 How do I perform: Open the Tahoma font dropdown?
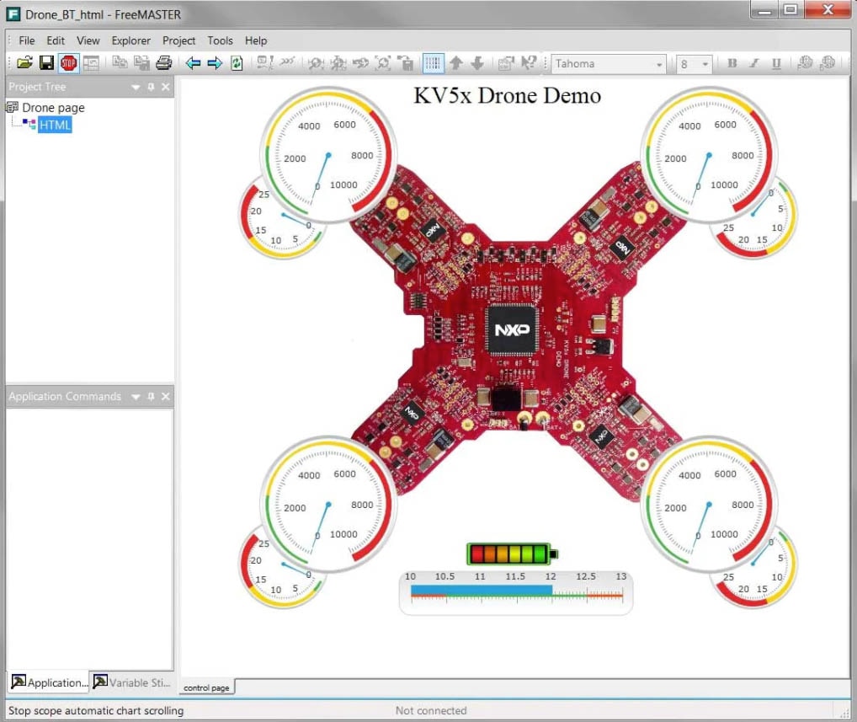pos(659,64)
